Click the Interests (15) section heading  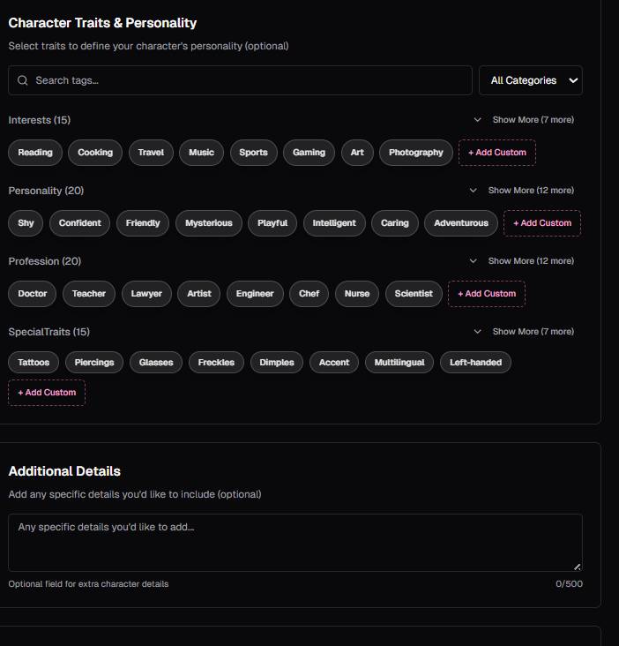tap(40, 120)
